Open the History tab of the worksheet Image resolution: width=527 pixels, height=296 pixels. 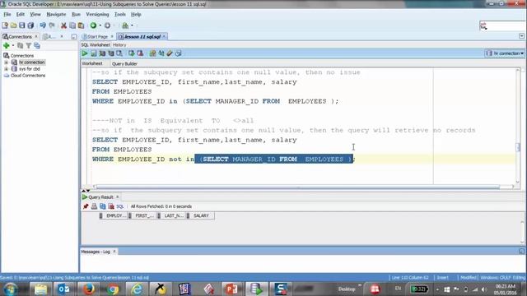[x=119, y=44]
